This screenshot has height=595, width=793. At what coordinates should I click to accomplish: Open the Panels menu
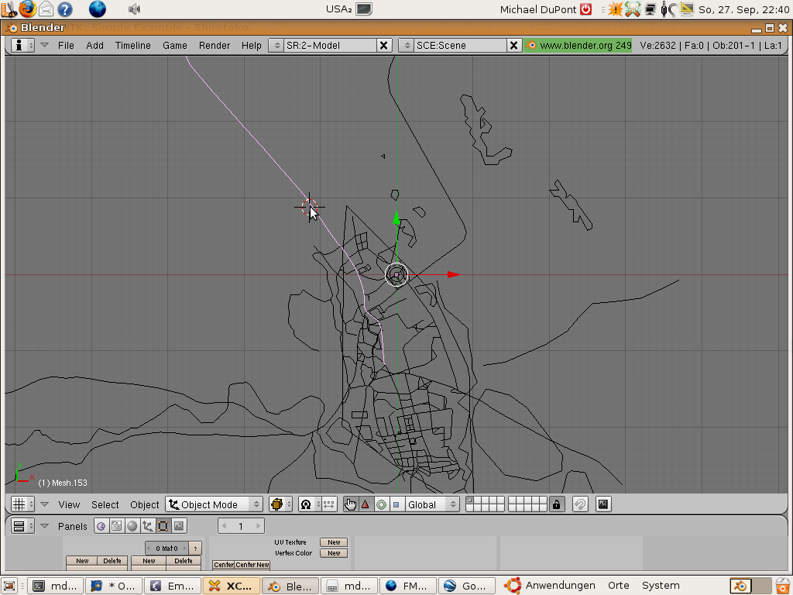(x=72, y=526)
